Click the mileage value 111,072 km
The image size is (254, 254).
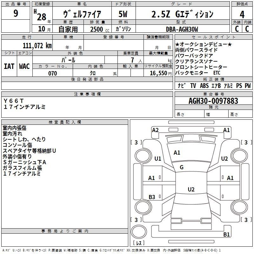pos(37,45)
